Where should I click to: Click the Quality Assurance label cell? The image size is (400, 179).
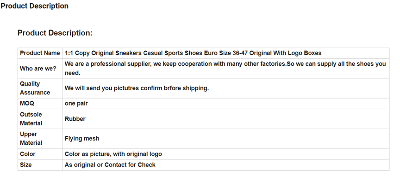pyautogui.click(x=40, y=88)
